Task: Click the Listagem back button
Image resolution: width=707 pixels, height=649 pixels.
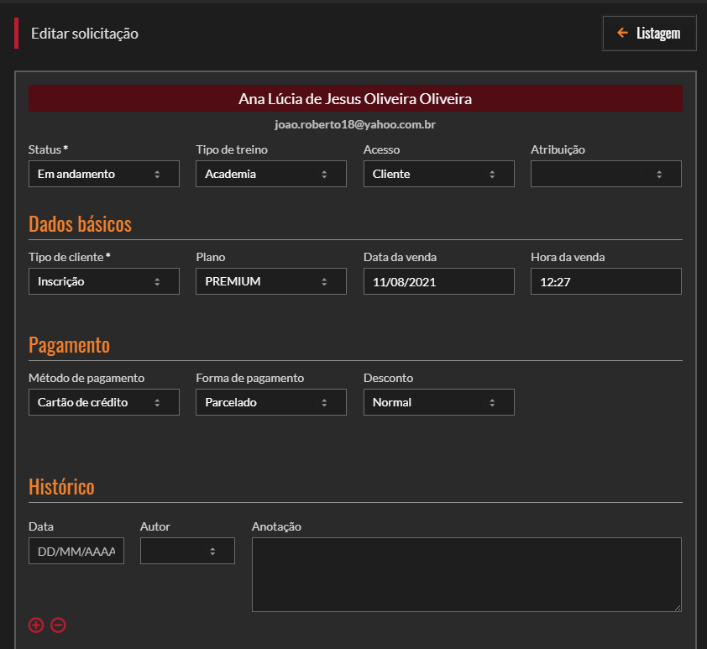Action: point(649,34)
